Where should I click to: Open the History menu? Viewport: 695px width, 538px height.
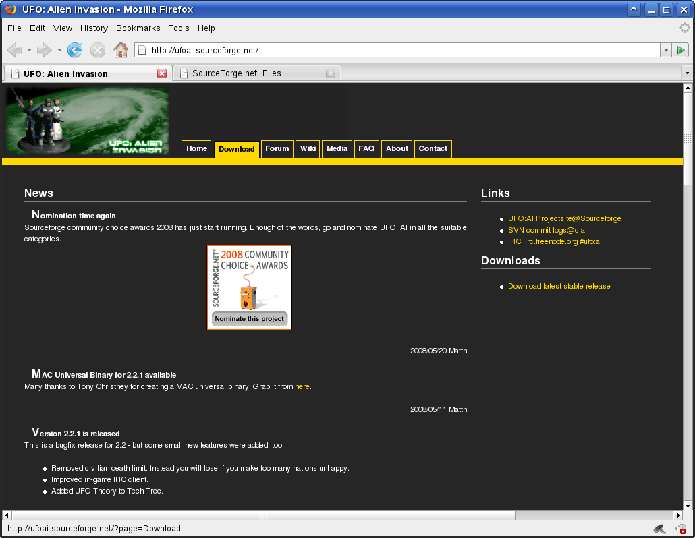point(94,28)
